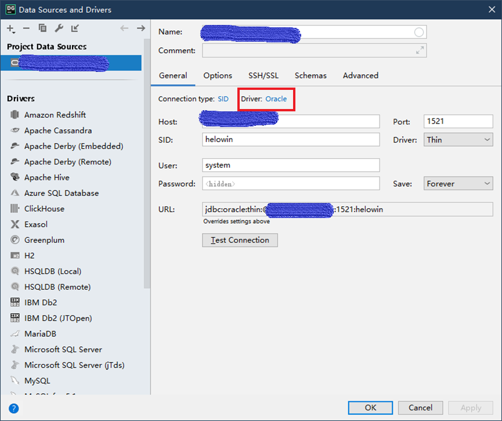The image size is (502, 421).
Task: Click the help question mark icon
Action: pos(13,408)
